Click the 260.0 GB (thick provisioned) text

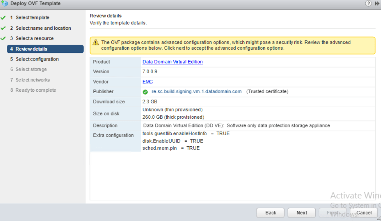173,117
